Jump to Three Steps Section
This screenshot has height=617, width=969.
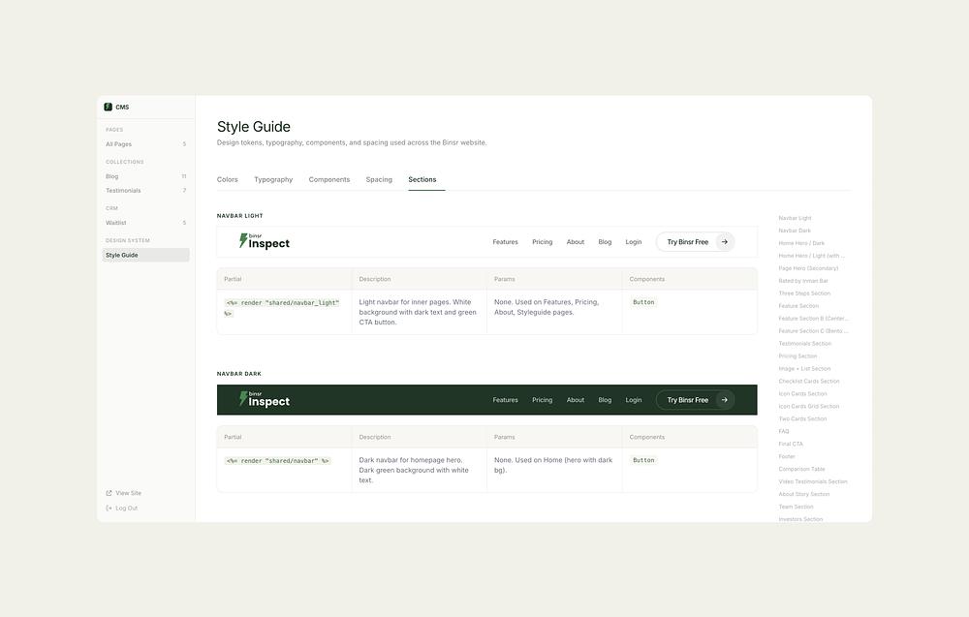click(x=804, y=293)
